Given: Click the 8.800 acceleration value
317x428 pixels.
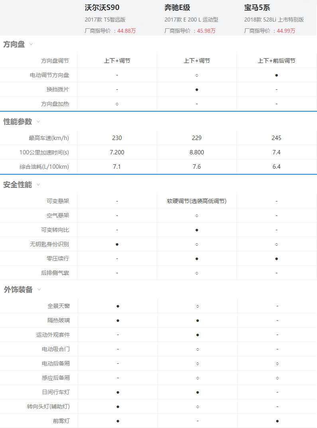Looking at the screenshot, I should click(x=197, y=152).
